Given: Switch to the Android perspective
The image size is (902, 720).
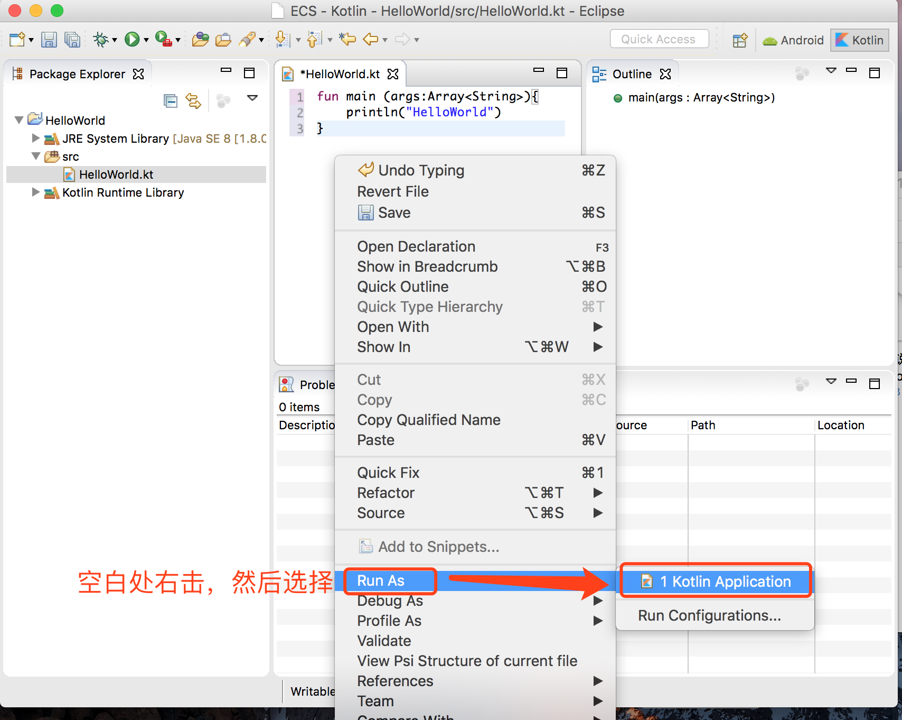Looking at the screenshot, I should click(793, 40).
